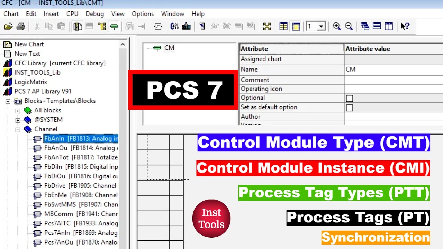Select the FbAnIn FB1813 block
The image size is (443, 249).
(x=81, y=139)
